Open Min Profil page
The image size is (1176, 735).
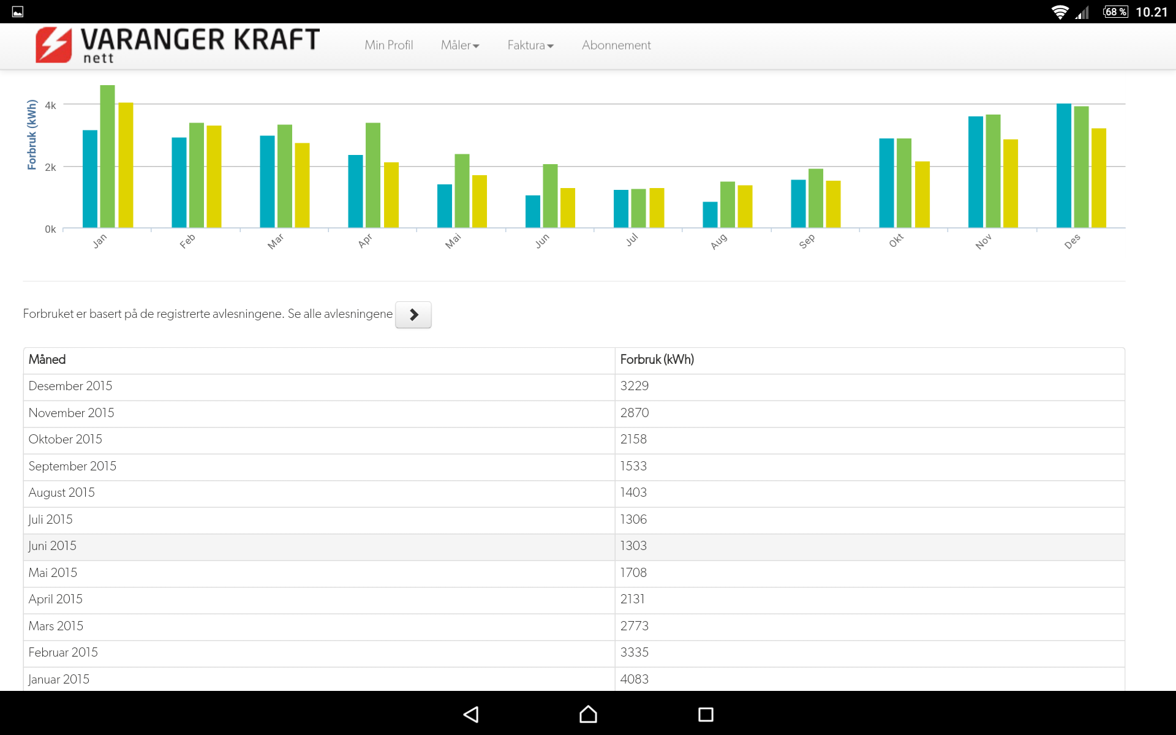[x=388, y=45]
